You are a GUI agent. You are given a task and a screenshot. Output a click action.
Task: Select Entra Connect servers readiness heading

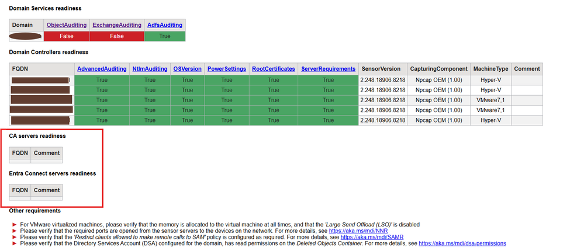53,173
